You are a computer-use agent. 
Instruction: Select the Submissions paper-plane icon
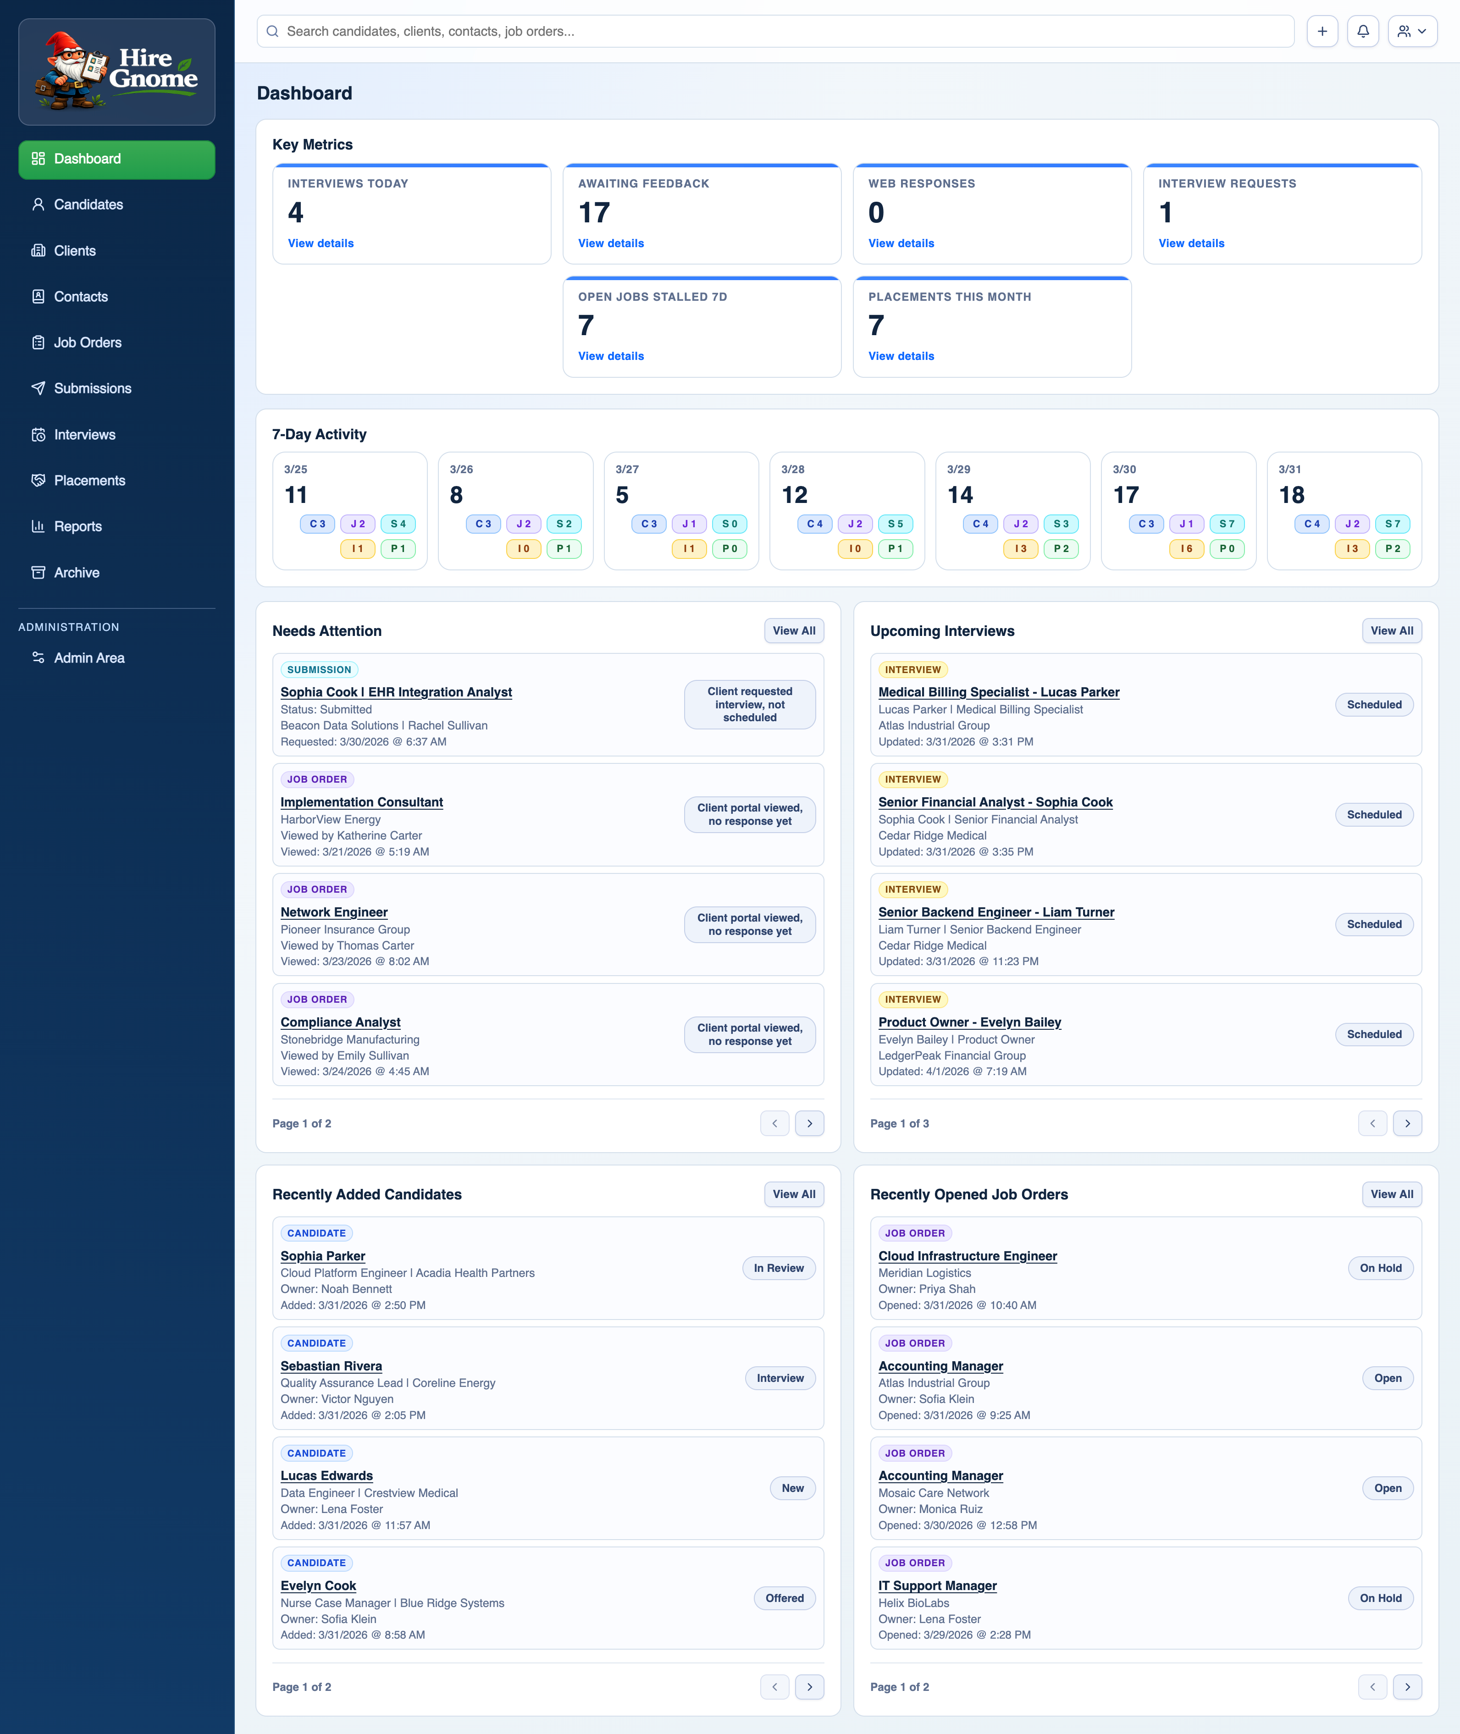tap(38, 388)
